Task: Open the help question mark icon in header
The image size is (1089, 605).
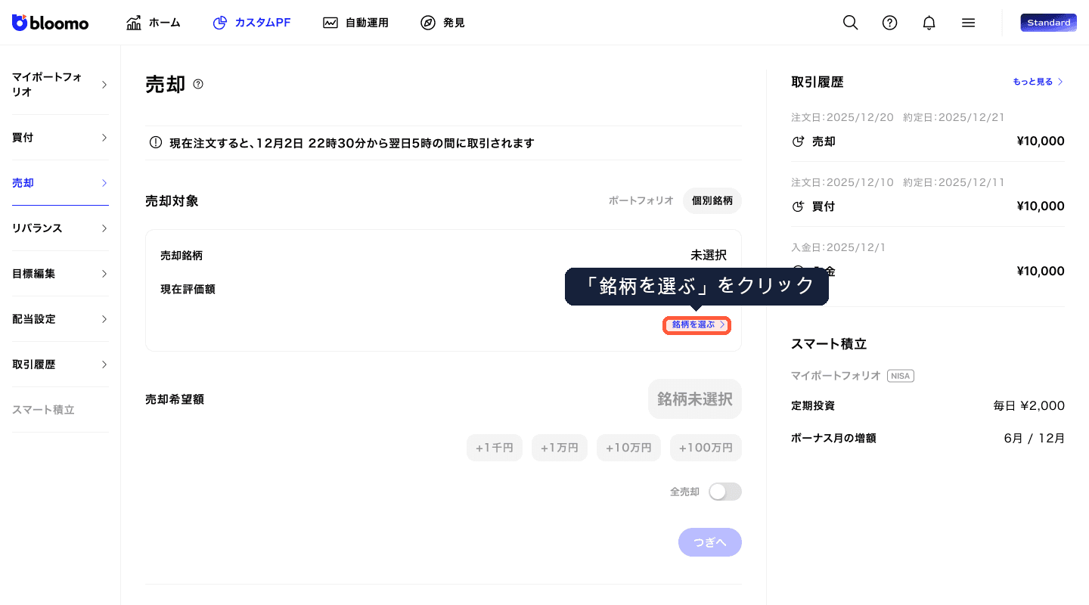Action: (x=890, y=23)
